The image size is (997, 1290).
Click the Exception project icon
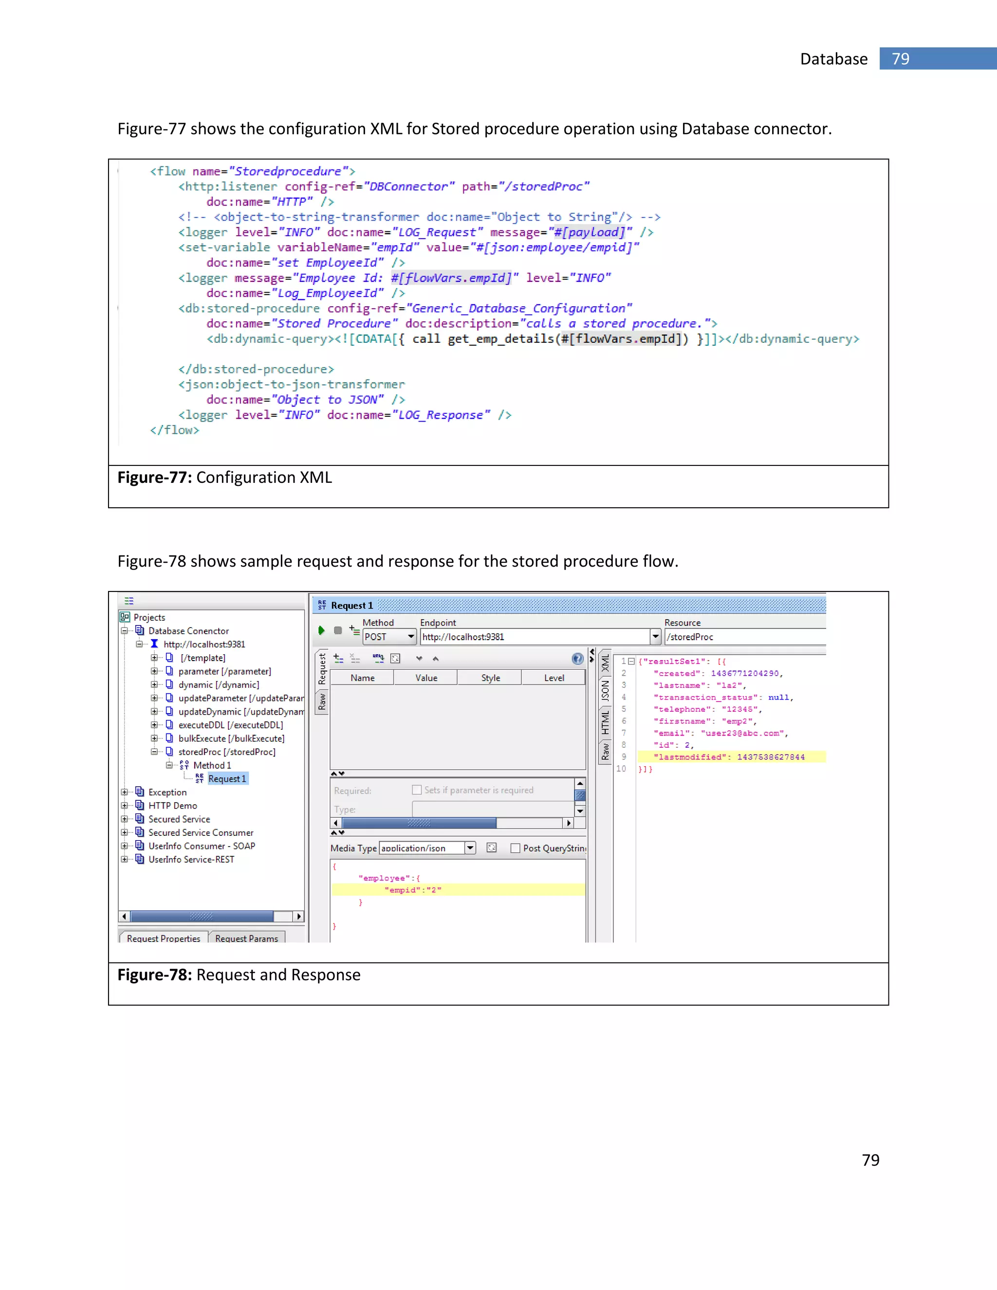[139, 792]
